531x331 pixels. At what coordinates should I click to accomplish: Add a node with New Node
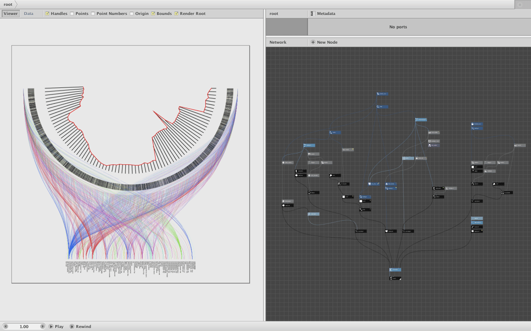pos(324,42)
